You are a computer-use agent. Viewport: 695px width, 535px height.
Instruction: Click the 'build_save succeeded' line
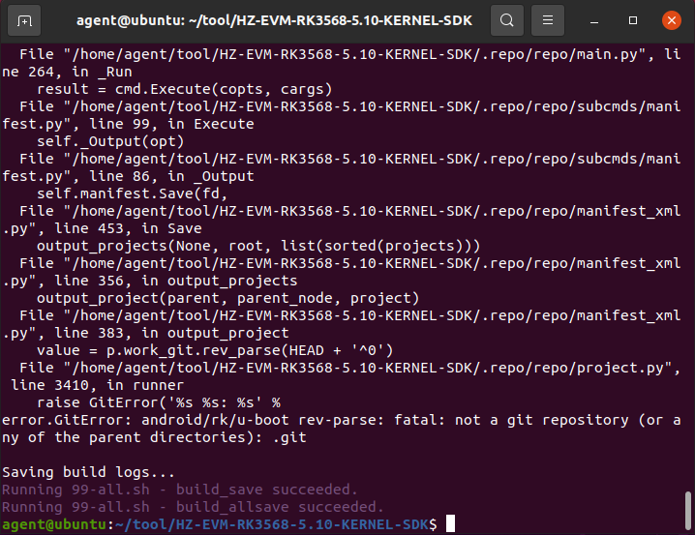[x=180, y=490]
